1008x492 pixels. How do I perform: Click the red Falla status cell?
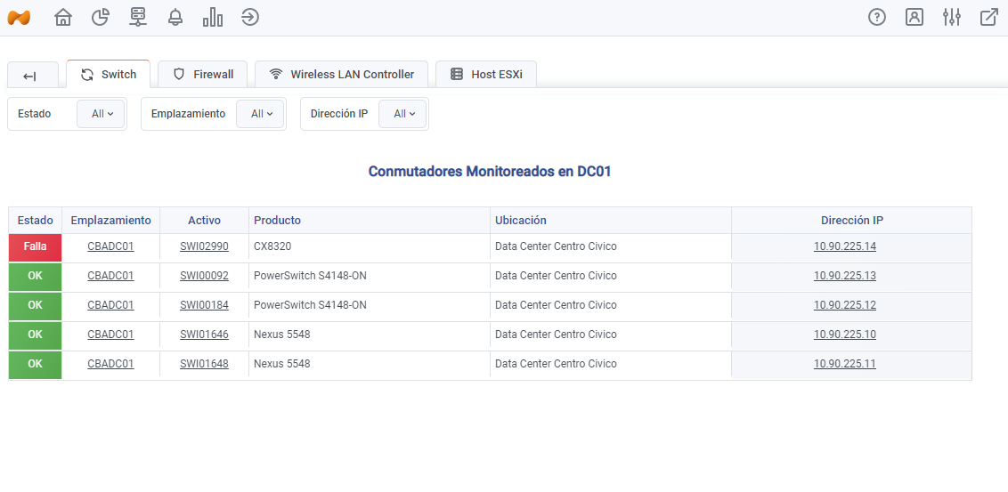[x=35, y=247]
